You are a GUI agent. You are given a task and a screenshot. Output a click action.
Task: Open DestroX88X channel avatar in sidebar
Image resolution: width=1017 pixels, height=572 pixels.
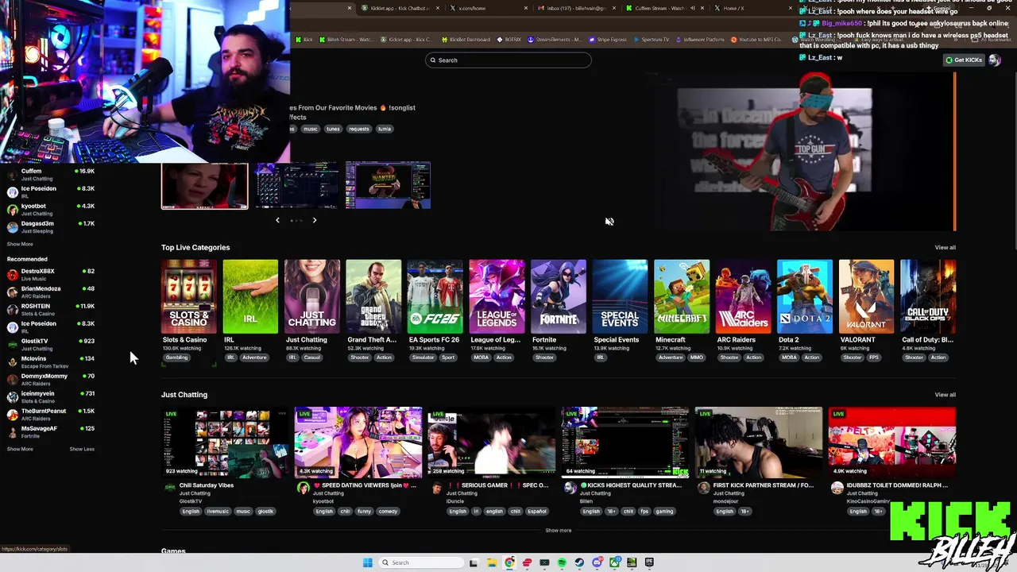coord(13,275)
